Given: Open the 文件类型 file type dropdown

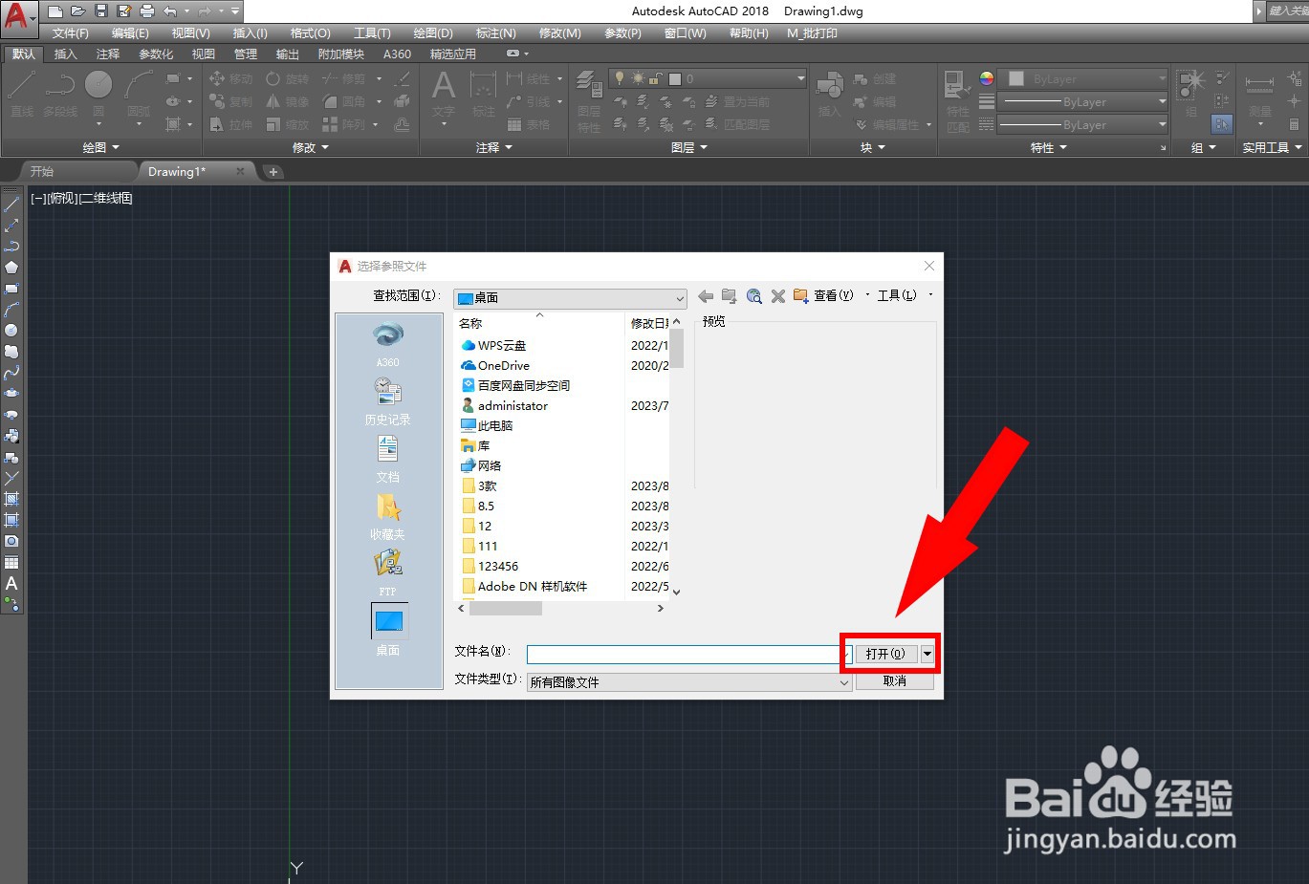Looking at the screenshot, I should pyautogui.click(x=688, y=682).
